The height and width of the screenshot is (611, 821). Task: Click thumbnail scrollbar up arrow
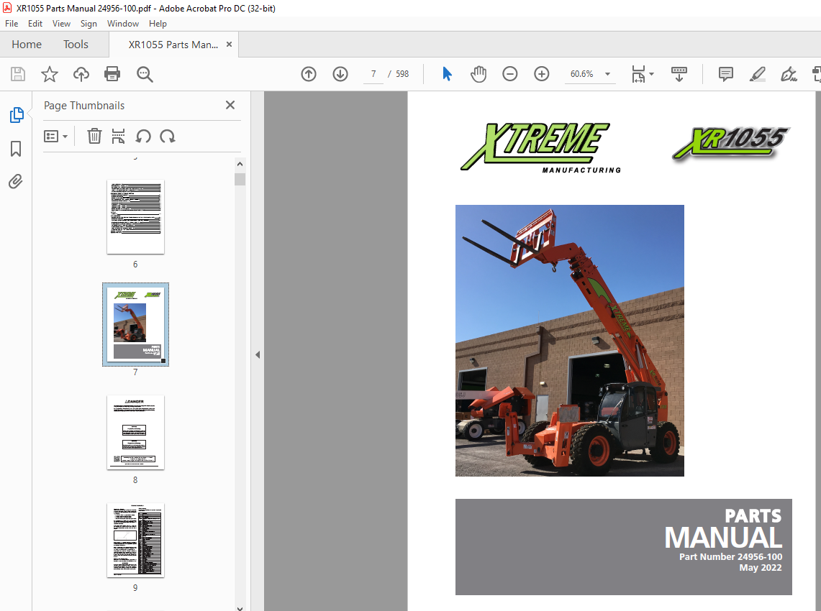point(240,164)
